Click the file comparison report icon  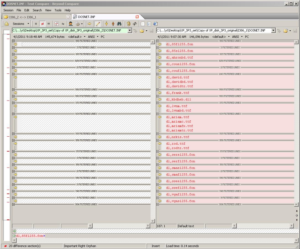coord(155,24)
